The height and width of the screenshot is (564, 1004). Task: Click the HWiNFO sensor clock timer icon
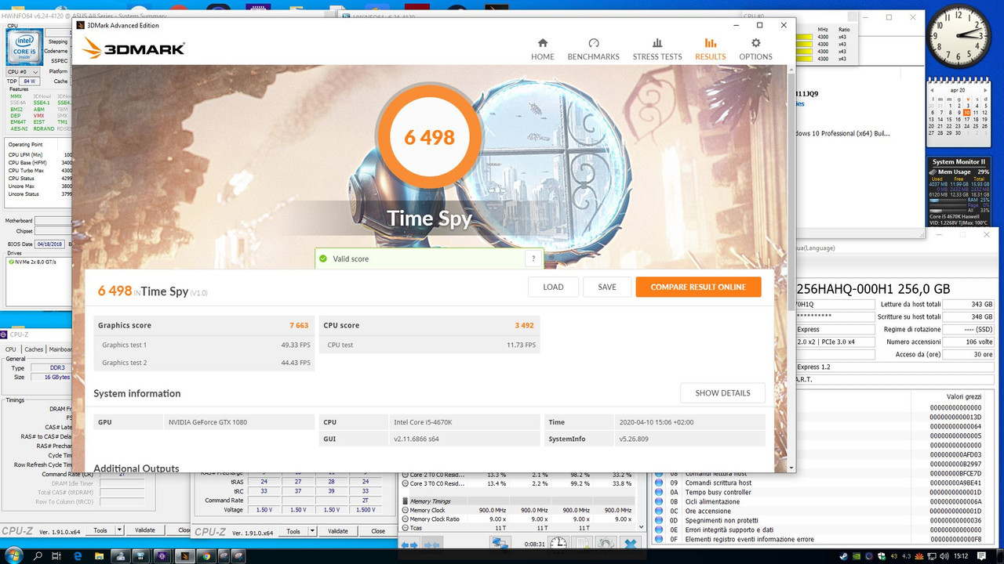[558, 544]
